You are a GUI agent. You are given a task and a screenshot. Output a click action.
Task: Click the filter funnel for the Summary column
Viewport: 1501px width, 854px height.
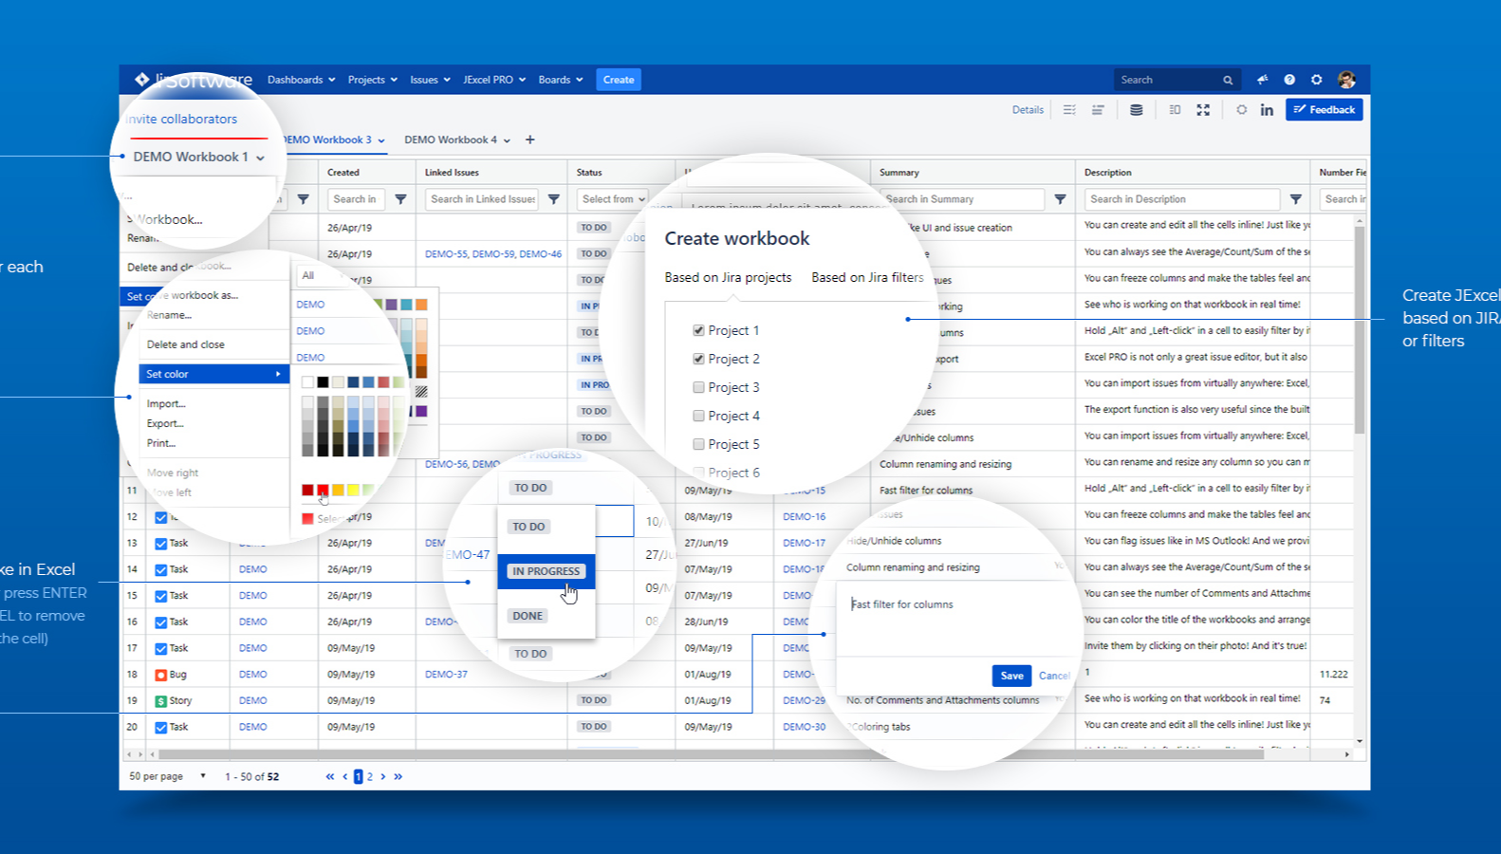click(1061, 199)
